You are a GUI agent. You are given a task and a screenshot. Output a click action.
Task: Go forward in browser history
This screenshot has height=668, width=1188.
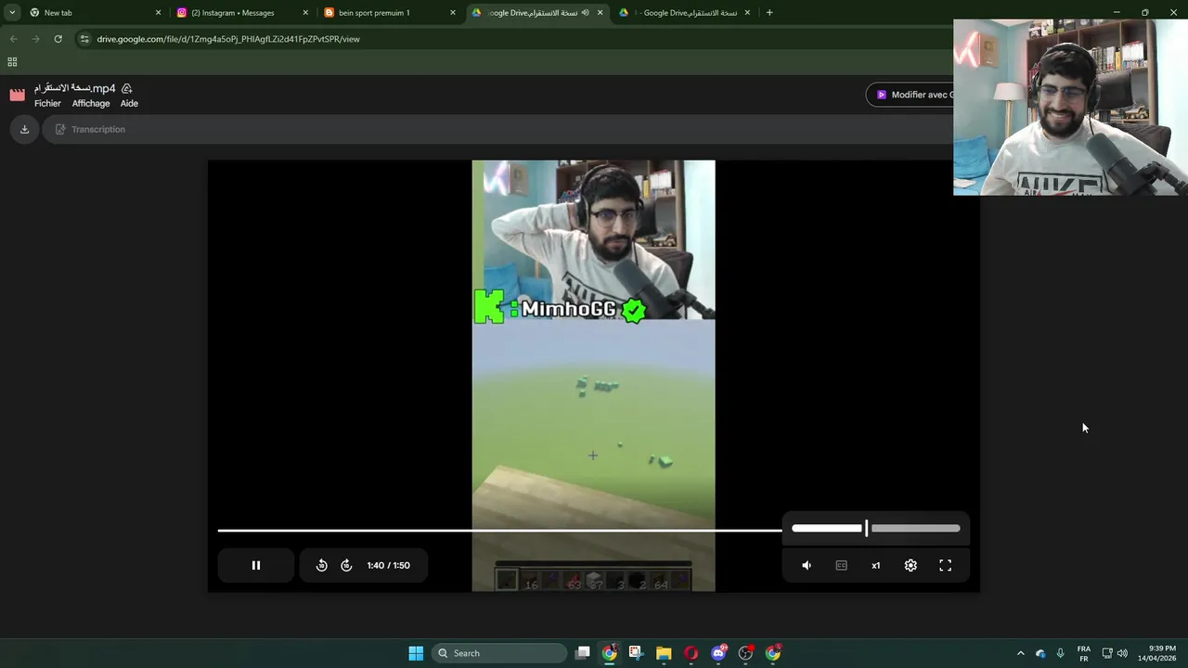click(x=35, y=39)
